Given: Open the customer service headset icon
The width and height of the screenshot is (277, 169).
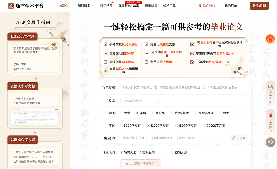Looking at the screenshot, I should tap(270, 142).
